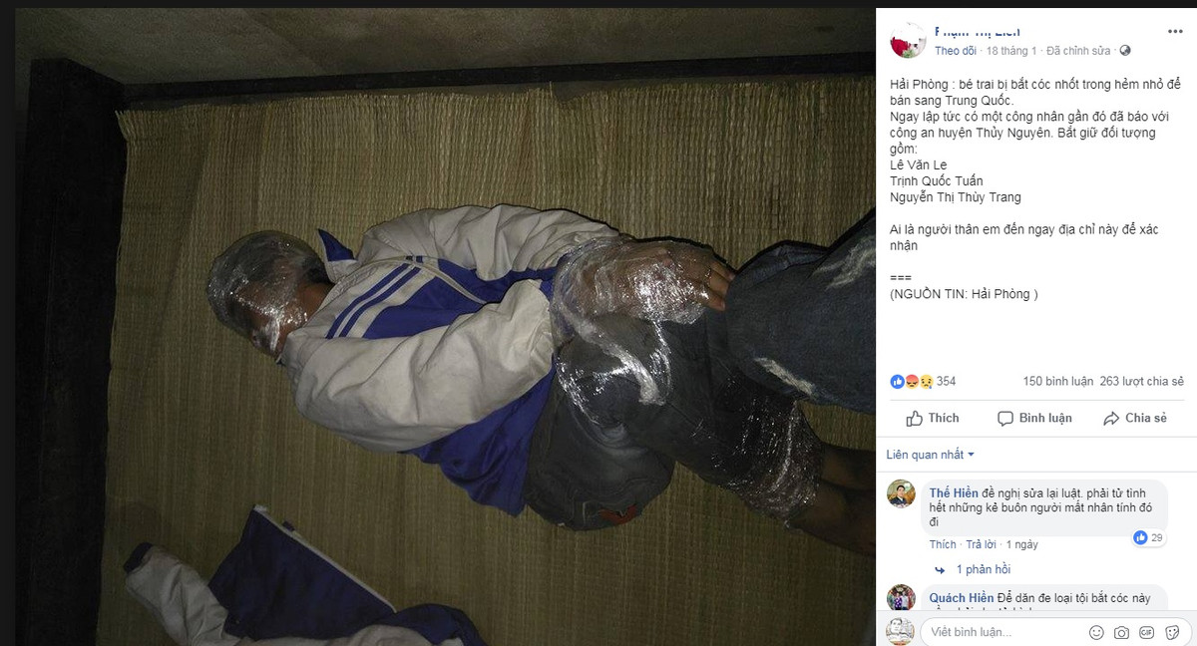This screenshot has height=646, width=1197.
Task: Open the emoji picker in comment box
Action: [1096, 632]
